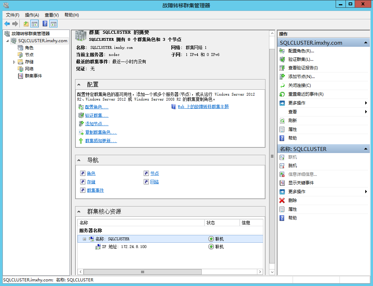Click 重置最近的事件(R) action
This screenshot has width=373, height=286.
point(306,94)
